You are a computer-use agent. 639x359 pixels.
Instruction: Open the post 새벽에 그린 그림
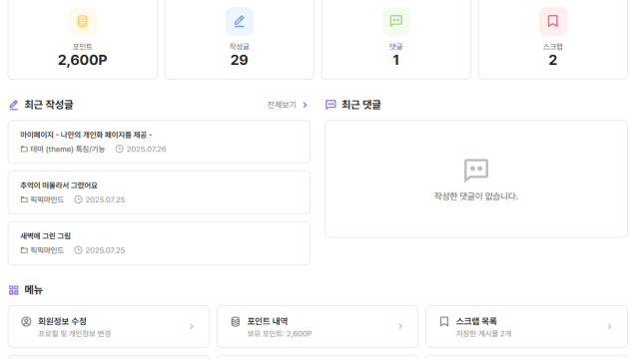[x=159, y=243]
